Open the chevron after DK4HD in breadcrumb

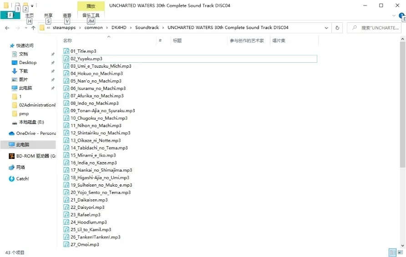click(x=131, y=28)
